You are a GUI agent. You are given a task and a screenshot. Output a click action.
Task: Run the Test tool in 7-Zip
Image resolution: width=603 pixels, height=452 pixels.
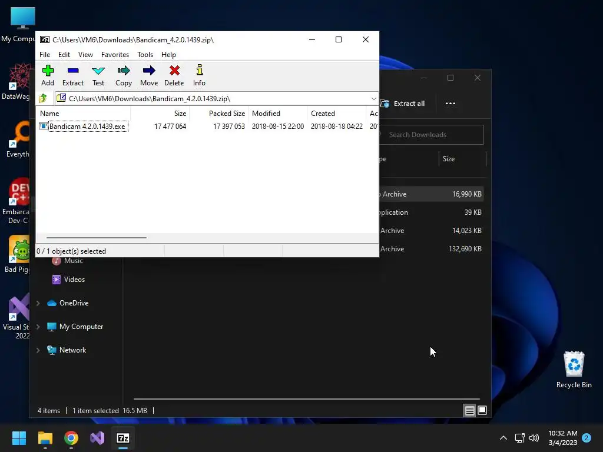click(98, 76)
